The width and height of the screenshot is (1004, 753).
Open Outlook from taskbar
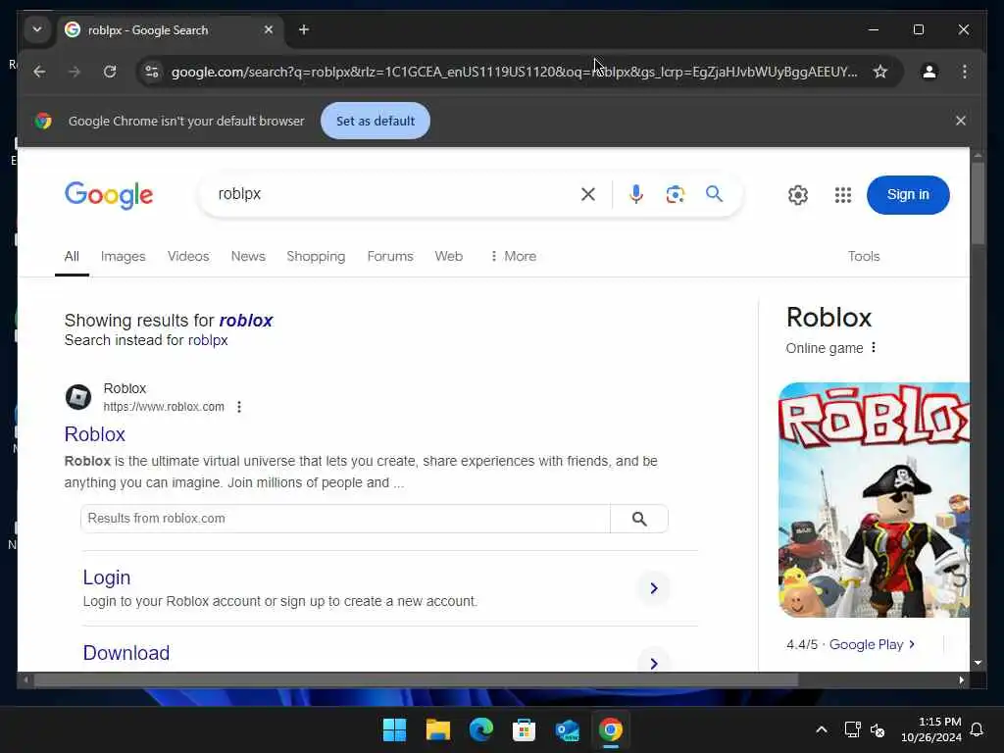pos(568,729)
